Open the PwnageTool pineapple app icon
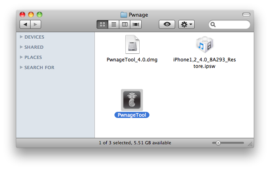The width and height of the screenshot is (270, 170). (x=132, y=100)
